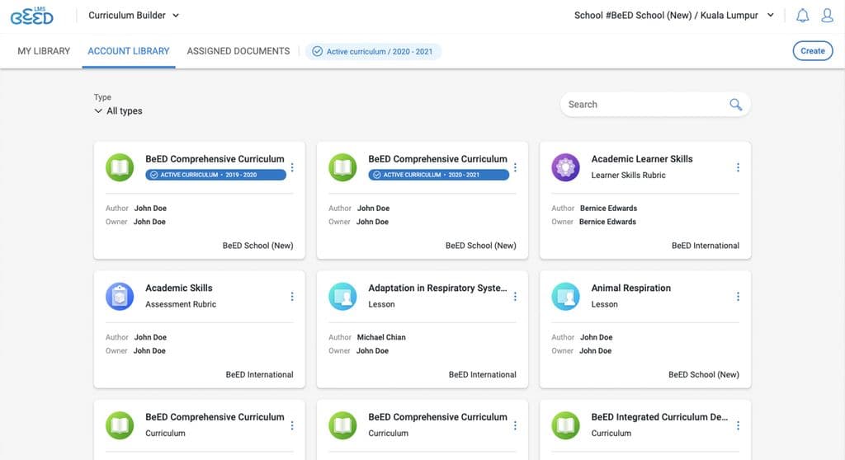Screen dimensions: 845x460
Task: Click lesson icon for Adaptation in Respiratory System
Action: 342,297
